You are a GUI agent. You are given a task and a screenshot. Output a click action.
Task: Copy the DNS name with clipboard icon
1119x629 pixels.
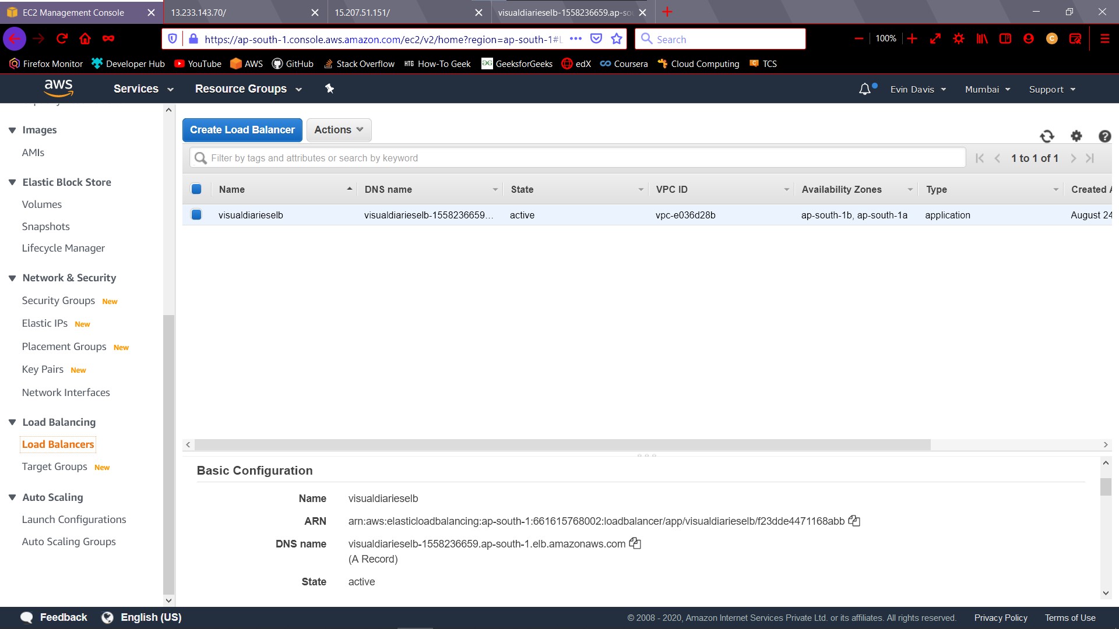point(635,543)
